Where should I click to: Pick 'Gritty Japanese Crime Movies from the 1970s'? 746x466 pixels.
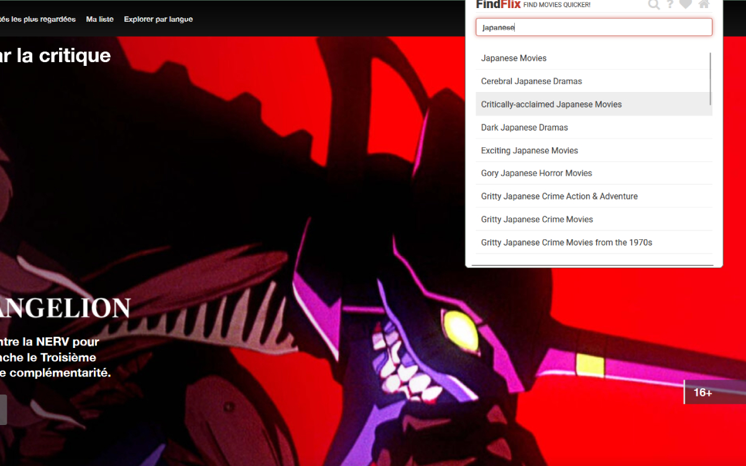point(594,242)
